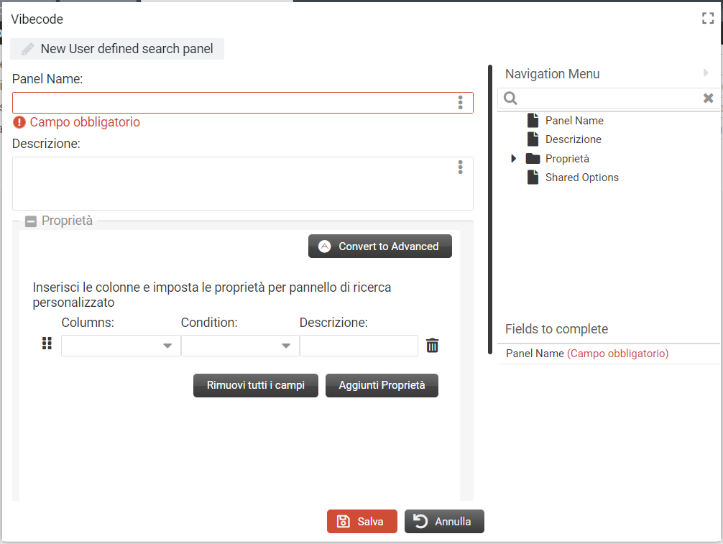This screenshot has height=544, width=723.
Task: Grab the property row drag handle
Action: point(47,344)
